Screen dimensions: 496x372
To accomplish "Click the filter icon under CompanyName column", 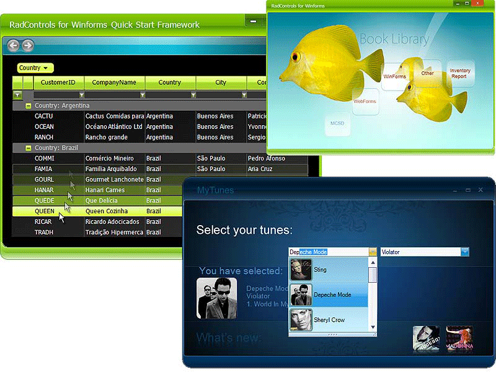I will [x=143, y=95].
